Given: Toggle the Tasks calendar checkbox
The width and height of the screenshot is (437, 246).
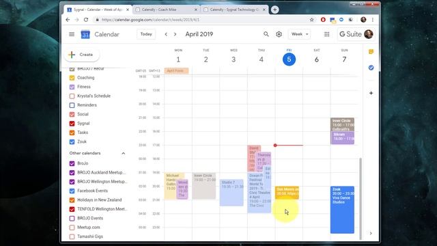Looking at the screenshot, I should point(72,133).
